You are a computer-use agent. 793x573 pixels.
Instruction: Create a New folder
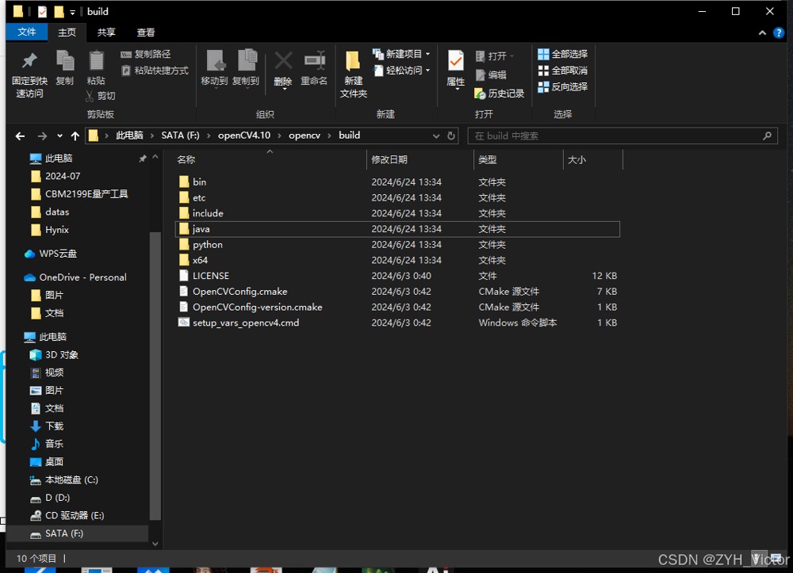coord(353,74)
